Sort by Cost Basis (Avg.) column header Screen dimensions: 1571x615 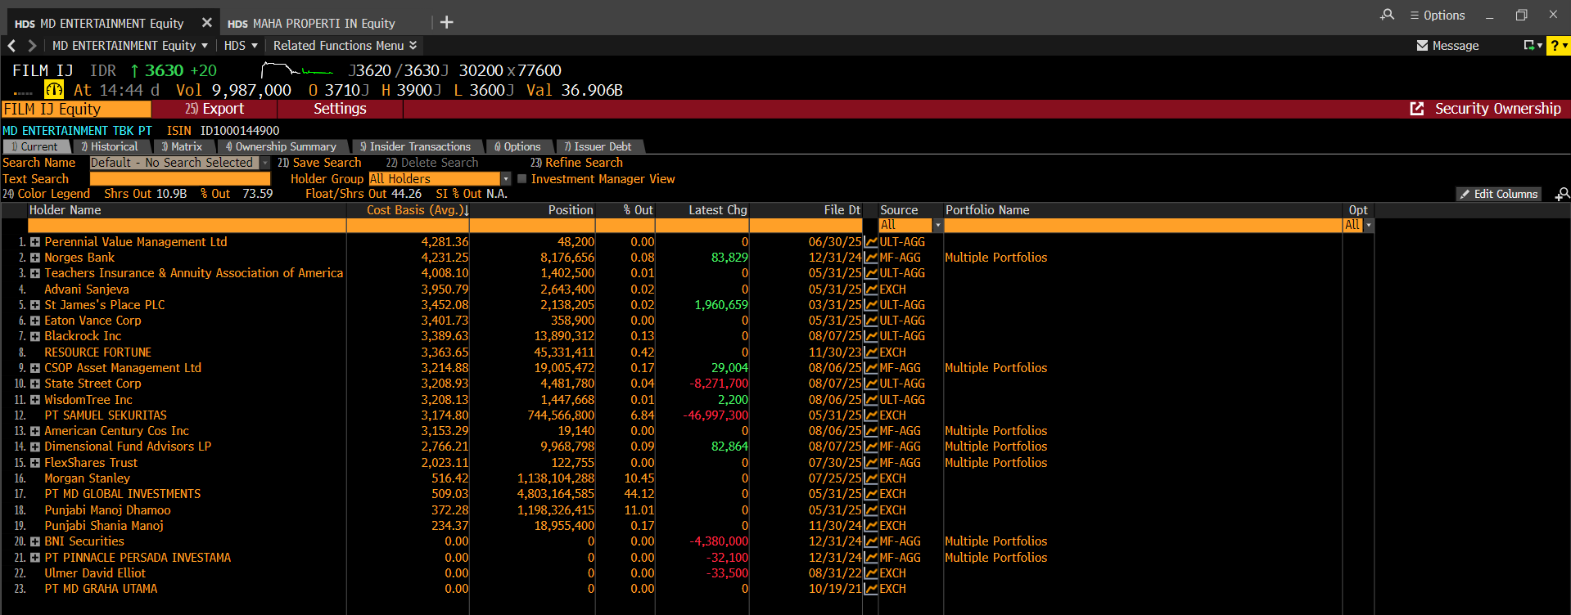pos(418,210)
